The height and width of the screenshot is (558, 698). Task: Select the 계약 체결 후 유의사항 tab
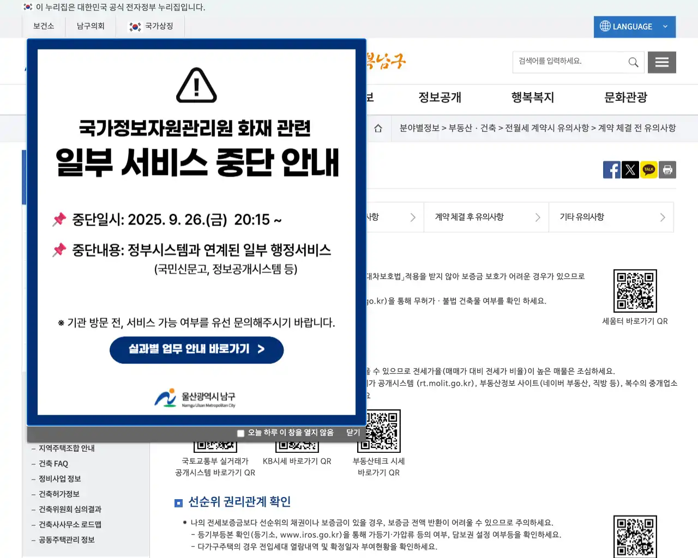pos(486,217)
